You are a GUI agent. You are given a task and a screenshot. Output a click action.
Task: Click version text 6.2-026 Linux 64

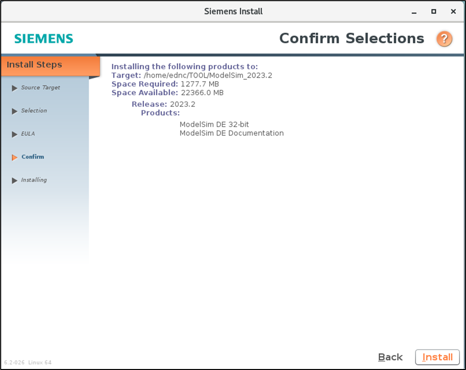tap(28, 362)
